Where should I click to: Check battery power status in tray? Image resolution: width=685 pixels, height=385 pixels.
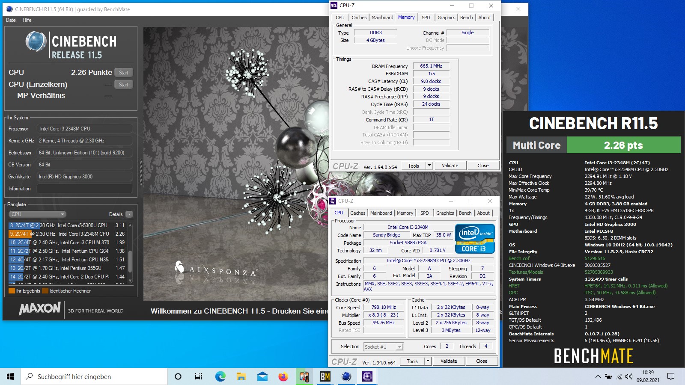tap(608, 376)
